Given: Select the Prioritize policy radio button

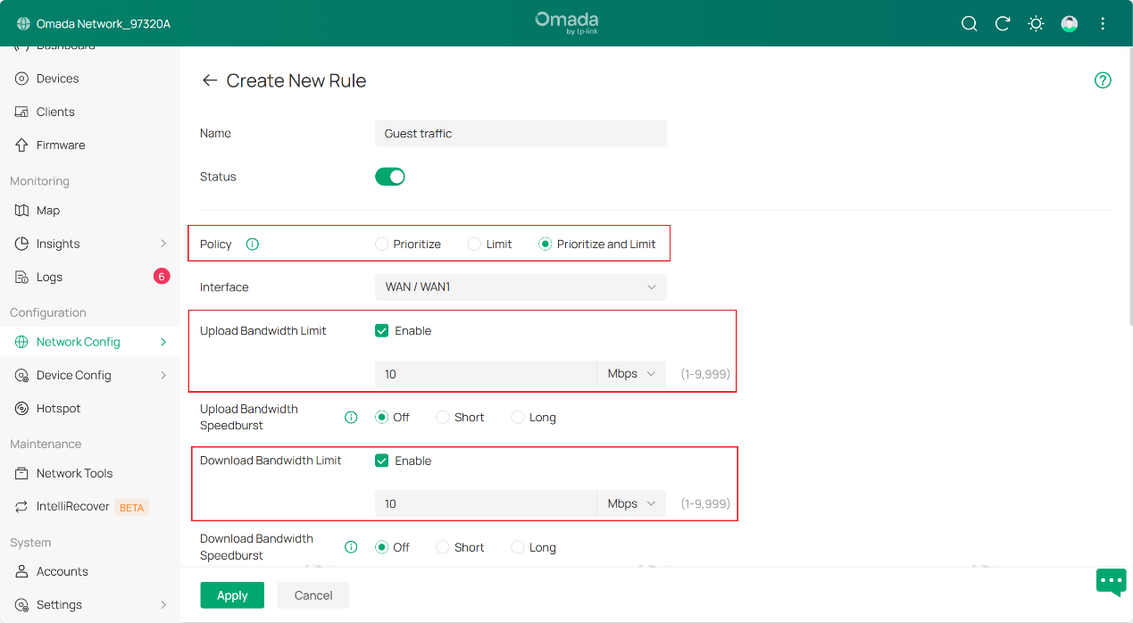Looking at the screenshot, I should pos(382,244).
